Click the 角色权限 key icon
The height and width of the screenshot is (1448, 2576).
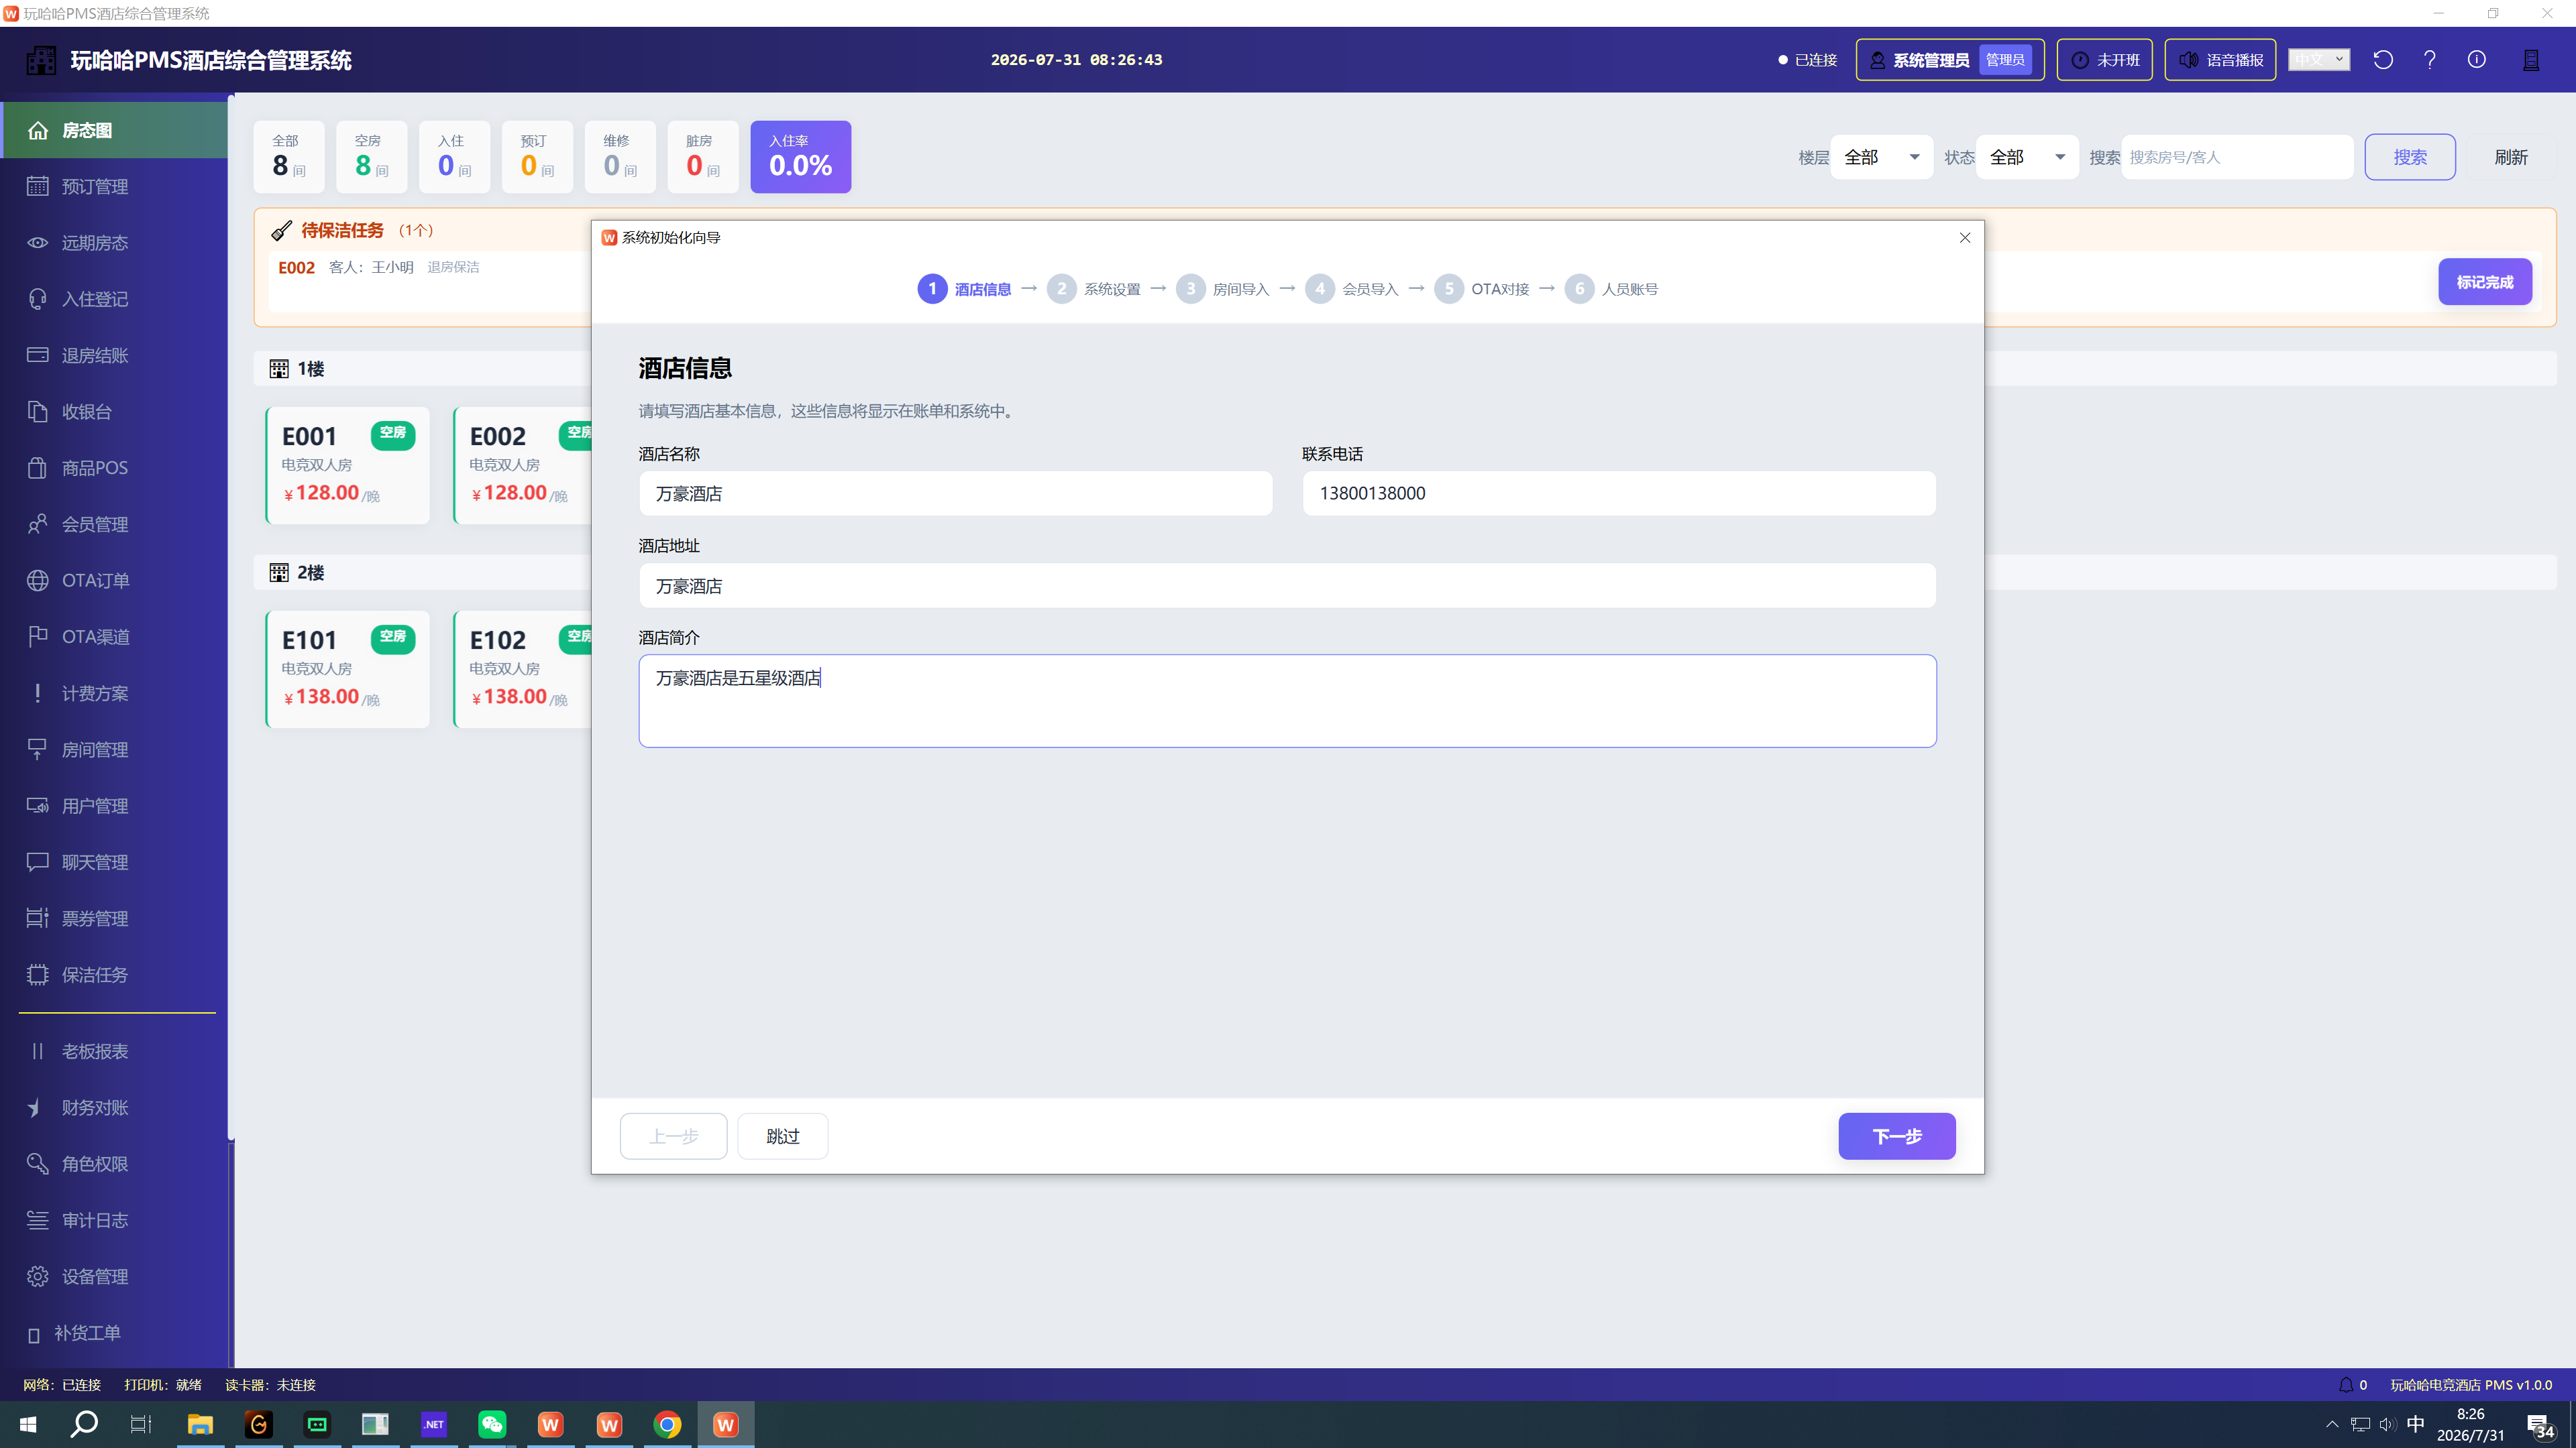[x=37, y=1164]
